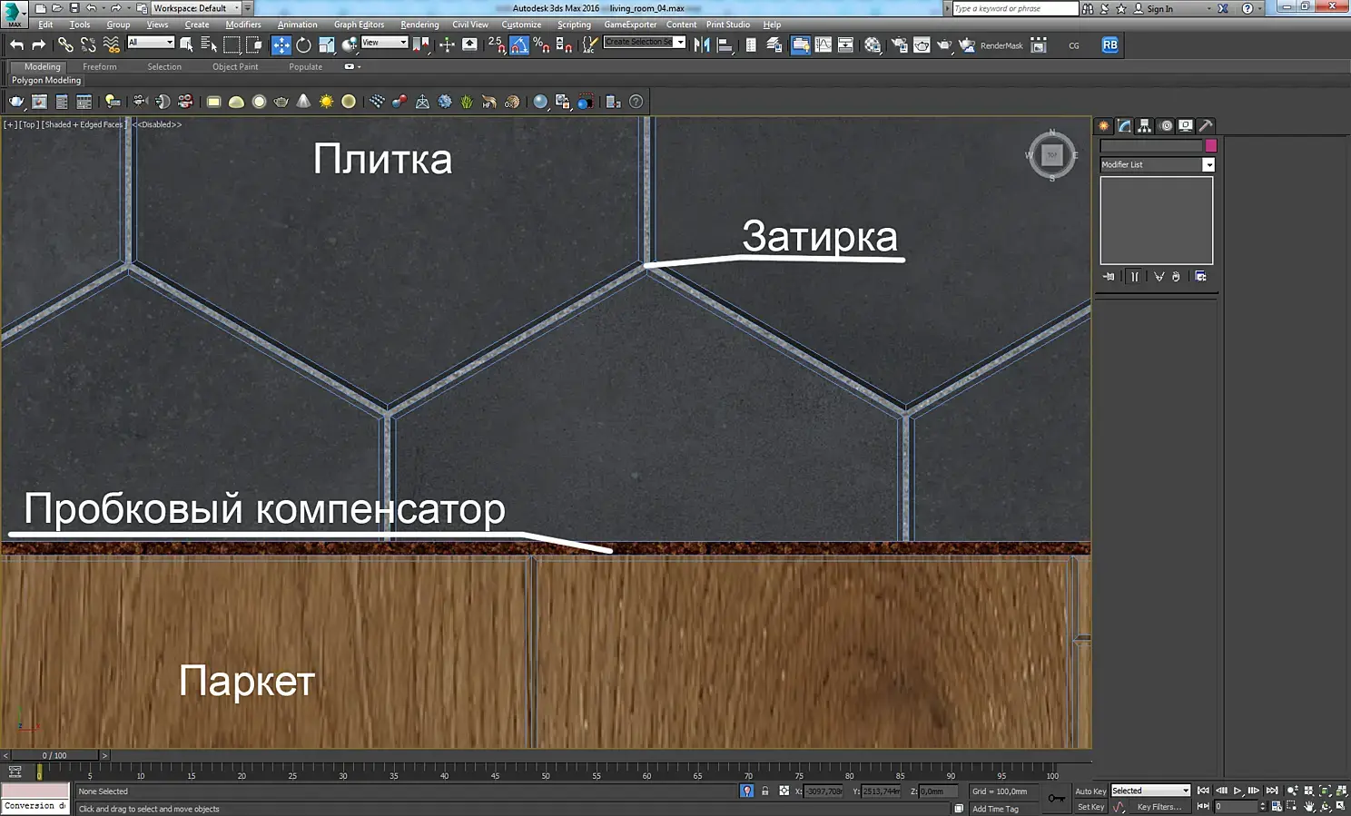Click the Sign In link
The height and width of the screenshot is (816, 1351).
1159,8
